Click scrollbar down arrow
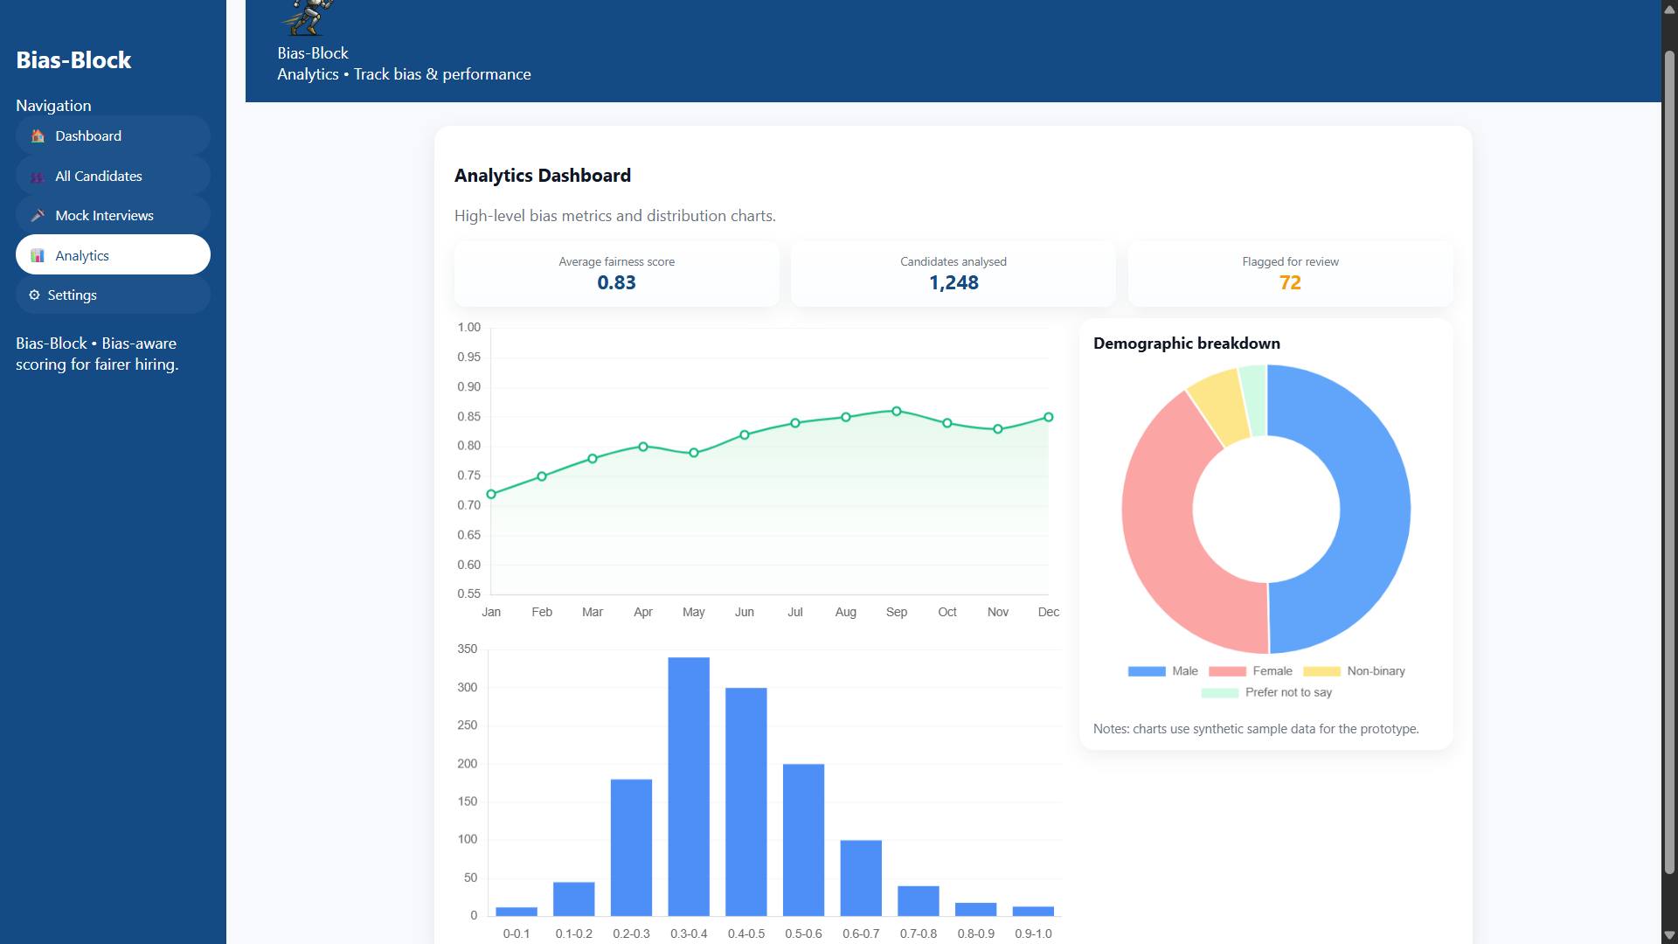Screen dimensions: 1678x944 pos(1669,935)
